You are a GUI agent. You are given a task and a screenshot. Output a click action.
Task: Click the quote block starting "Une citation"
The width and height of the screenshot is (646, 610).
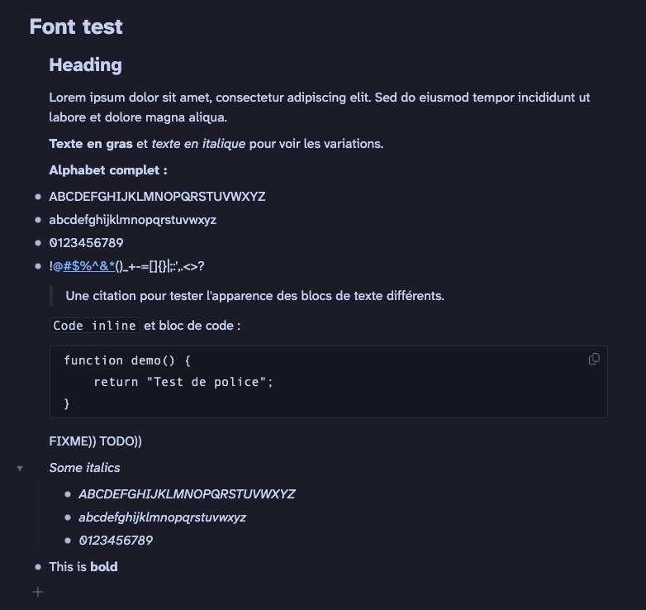pos(254,296)
